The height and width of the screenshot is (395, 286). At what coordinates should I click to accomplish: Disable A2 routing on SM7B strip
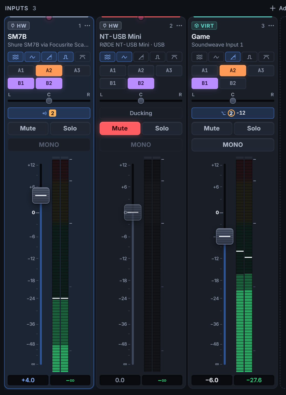pos(49,71)
